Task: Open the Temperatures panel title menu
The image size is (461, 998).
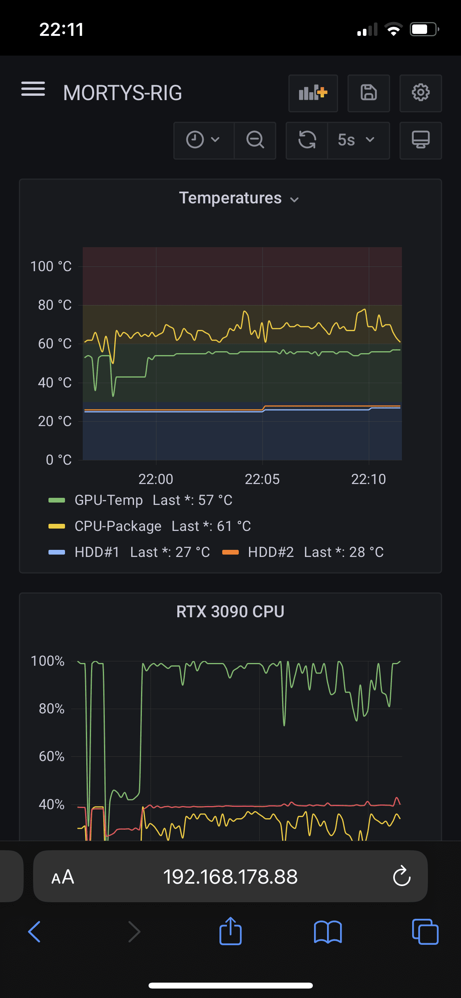Action: click(239, 198)
